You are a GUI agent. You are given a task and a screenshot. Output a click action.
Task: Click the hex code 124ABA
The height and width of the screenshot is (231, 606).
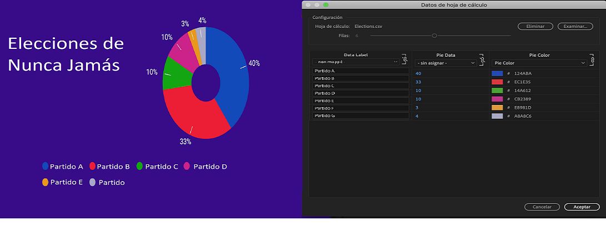click(523, 73)
